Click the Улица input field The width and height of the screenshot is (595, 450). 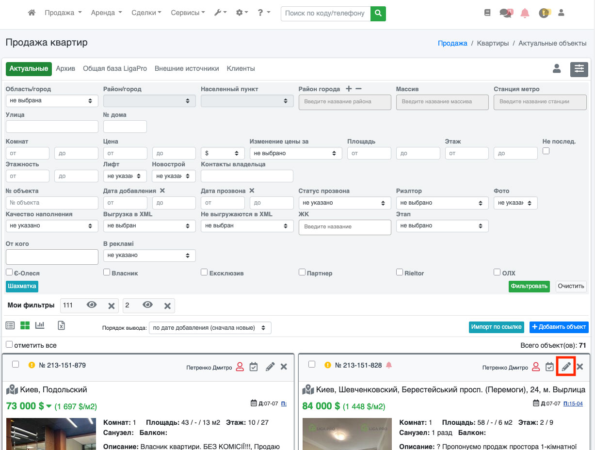coord(52,127)
